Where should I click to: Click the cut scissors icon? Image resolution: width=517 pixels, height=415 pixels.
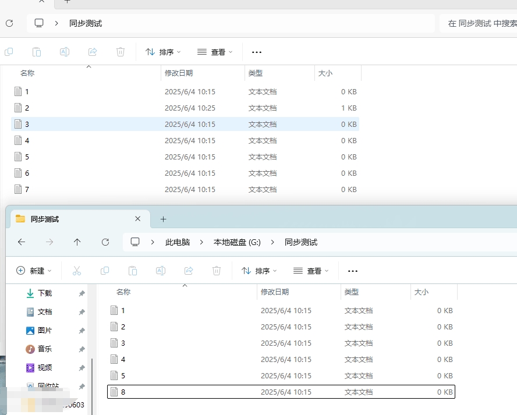[x=77, y=271]
